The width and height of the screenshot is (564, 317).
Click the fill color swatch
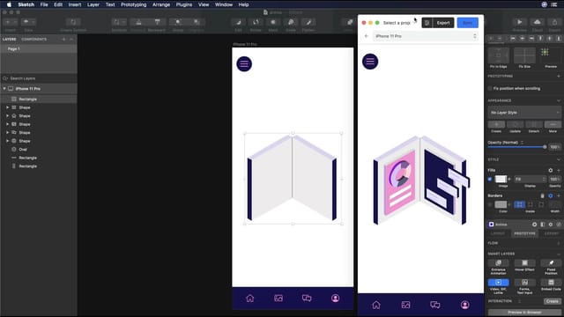click(x=501, y=179)
